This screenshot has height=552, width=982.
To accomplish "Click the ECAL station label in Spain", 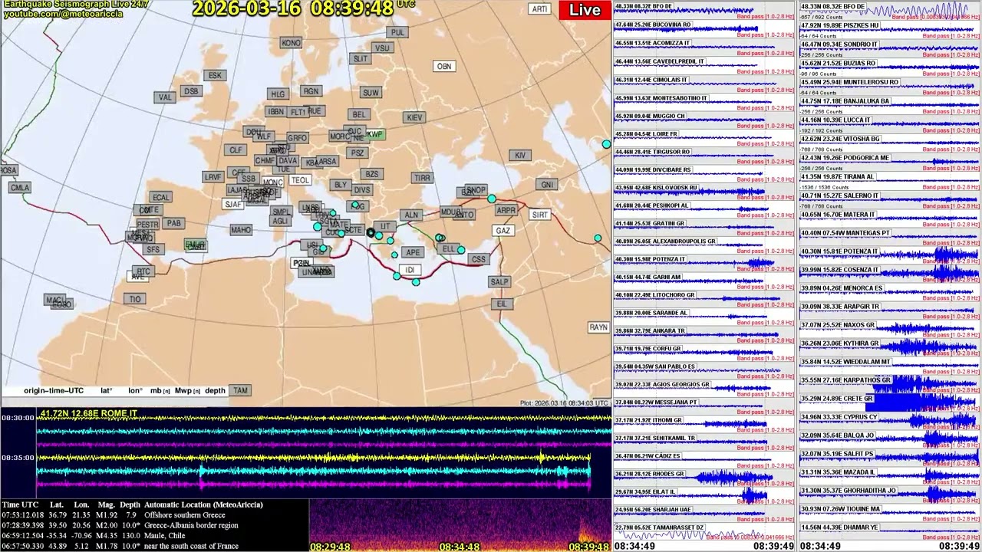I will [x=160, y=197].
